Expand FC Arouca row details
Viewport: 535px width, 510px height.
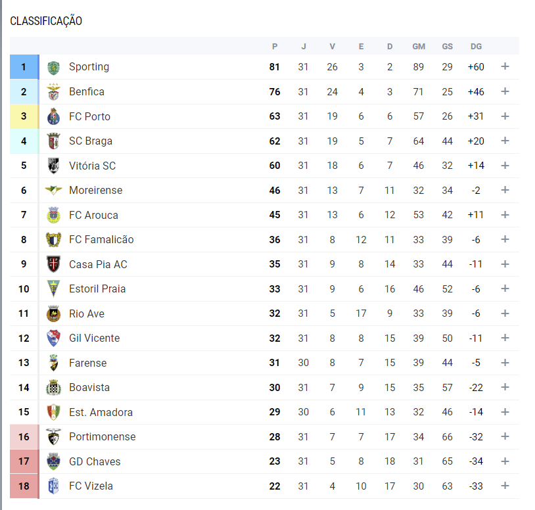(505, 214)
